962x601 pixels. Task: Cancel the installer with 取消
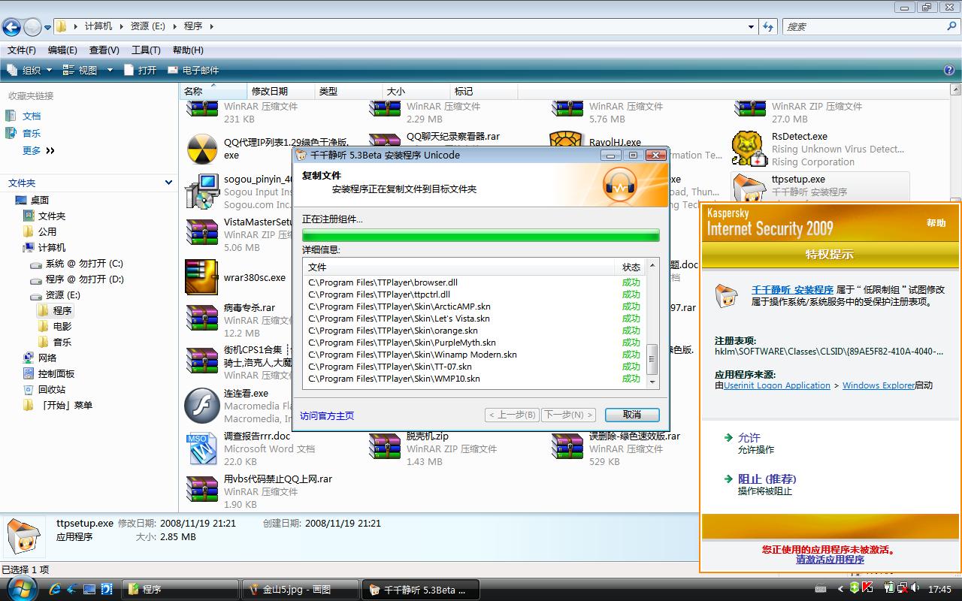pyautogui.click(x=632, y=415)
